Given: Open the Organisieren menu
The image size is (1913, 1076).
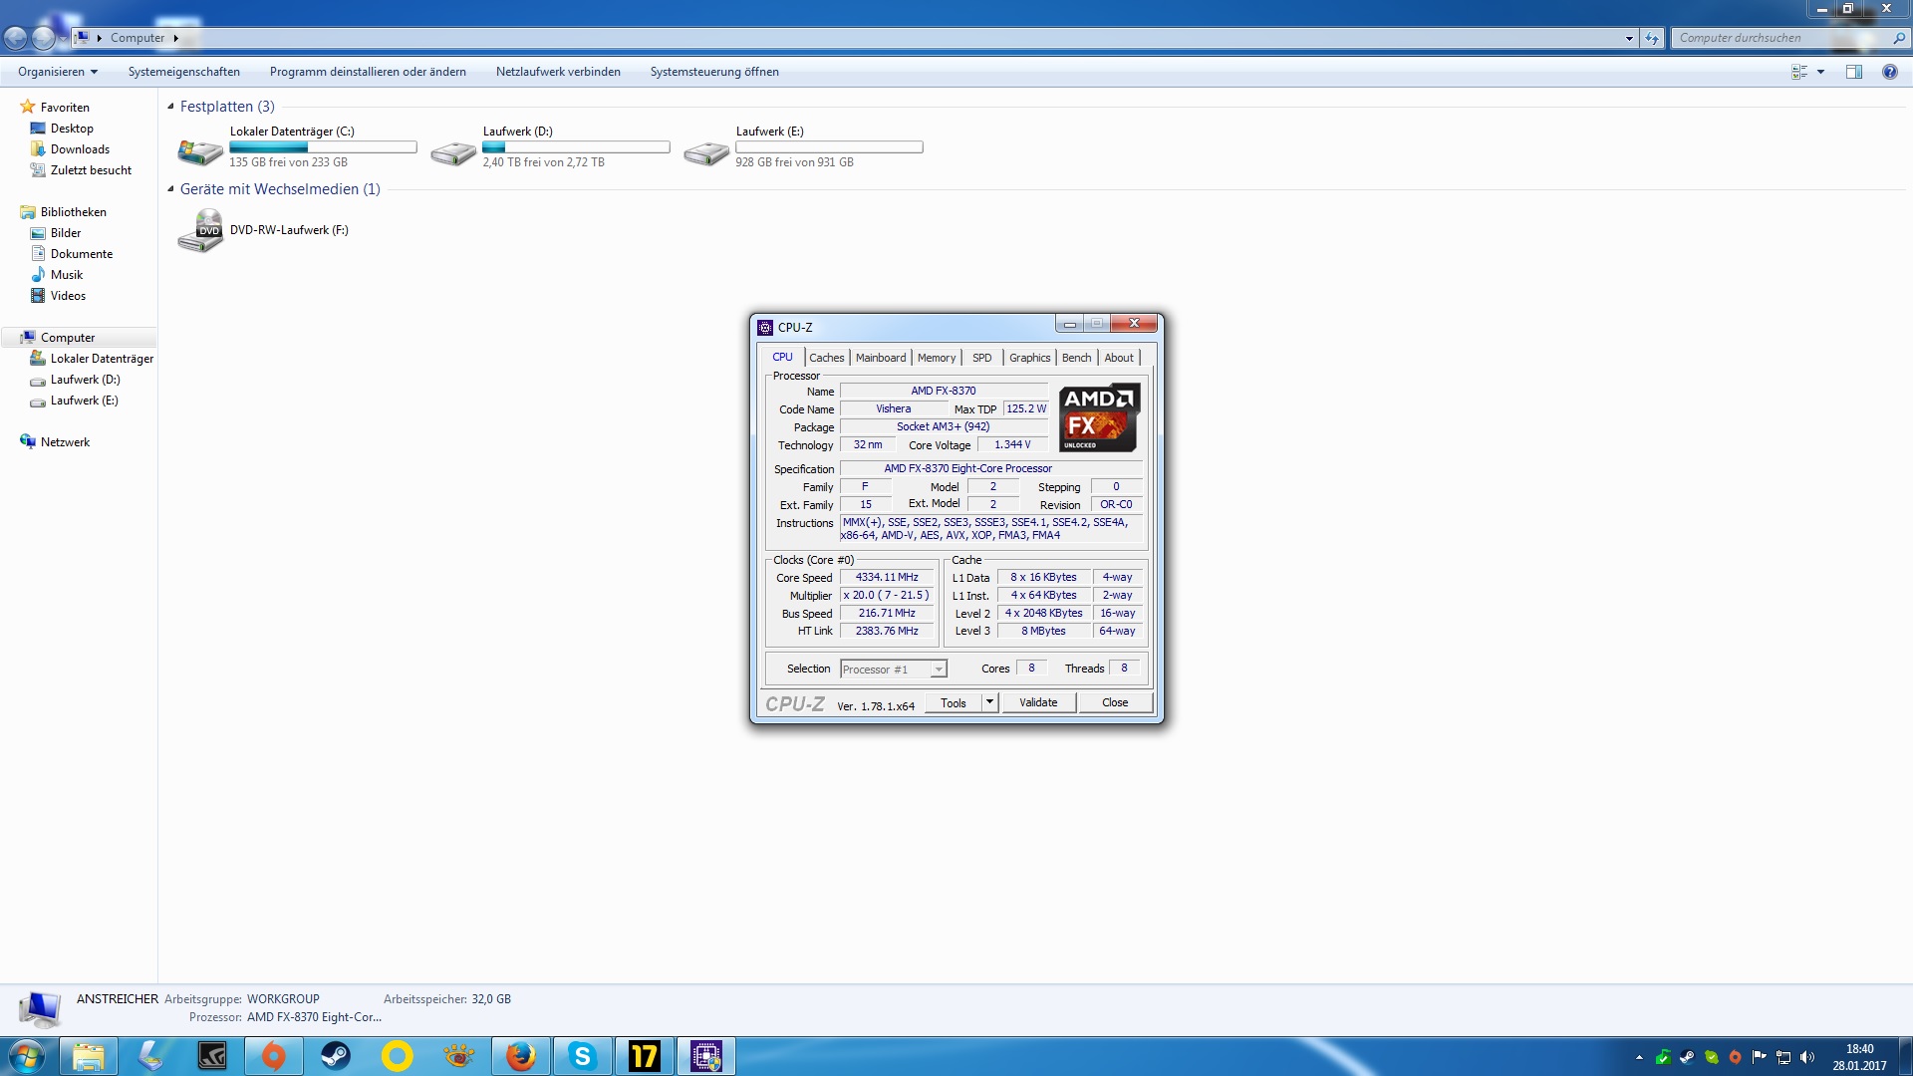Looking at the screenshot, I should pyautogui.click(x=58, y=72).
